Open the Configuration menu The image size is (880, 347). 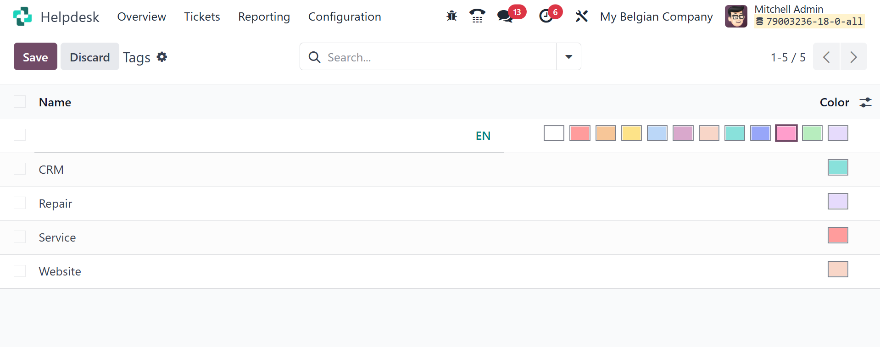(344, 17)
